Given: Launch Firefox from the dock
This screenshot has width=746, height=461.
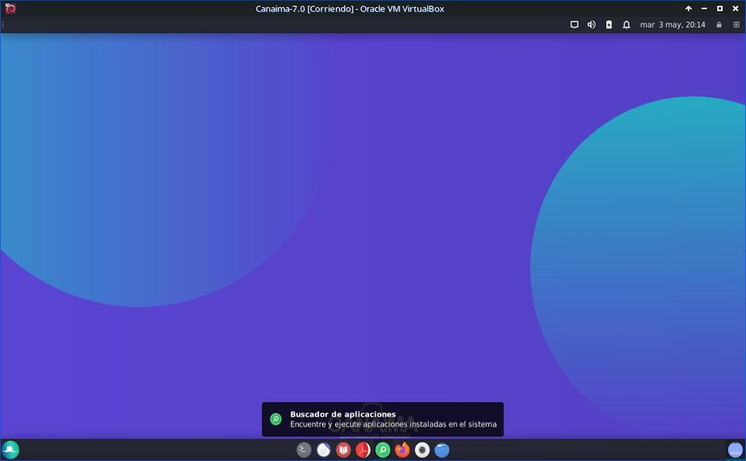Looking at the screenshot, I should 402,450.
